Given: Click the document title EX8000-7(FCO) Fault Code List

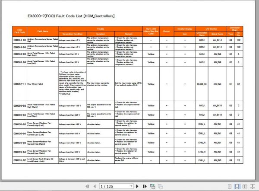Looking at the screenshot, I should pyautogui.click(x=71, y=16).
